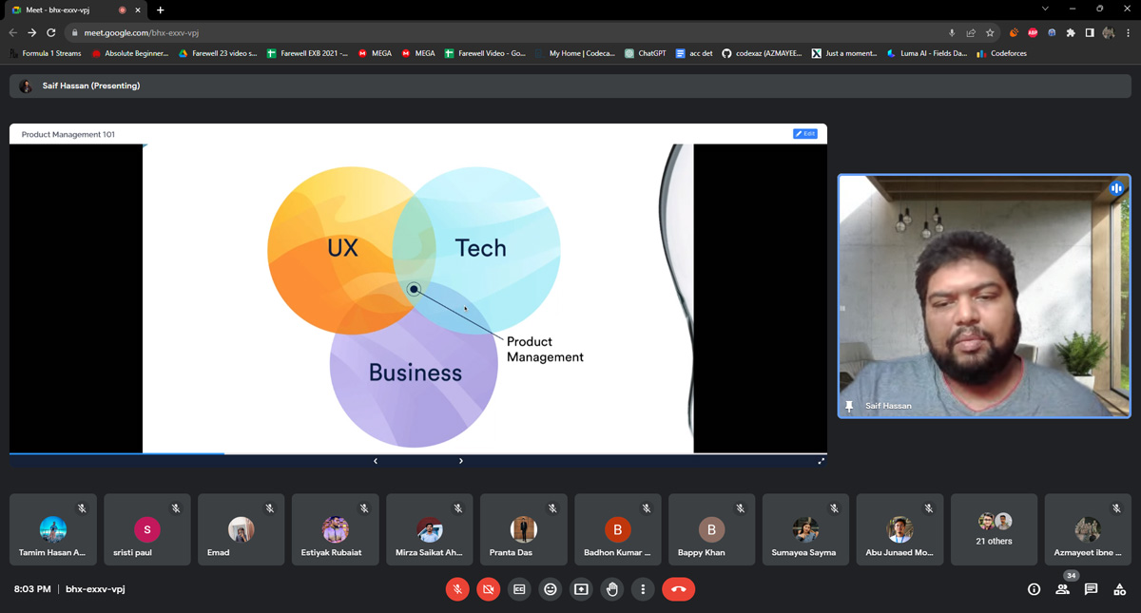Open the three-dot more options menu

tap(643, 589)
